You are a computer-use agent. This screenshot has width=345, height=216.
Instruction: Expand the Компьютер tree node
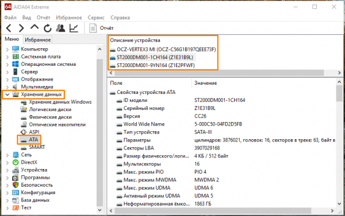[7, 49]
